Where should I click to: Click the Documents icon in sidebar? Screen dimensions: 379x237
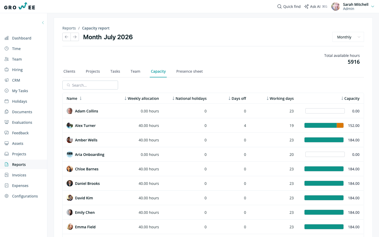coord(7,112)
